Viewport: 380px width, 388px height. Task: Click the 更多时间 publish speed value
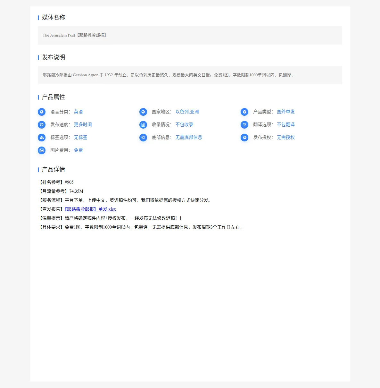(83, 124)
